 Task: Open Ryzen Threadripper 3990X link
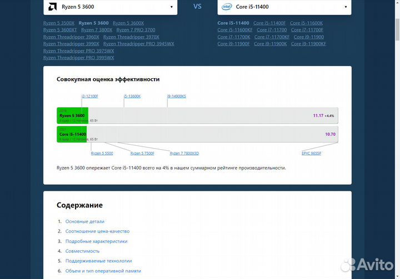click(71, 44)
